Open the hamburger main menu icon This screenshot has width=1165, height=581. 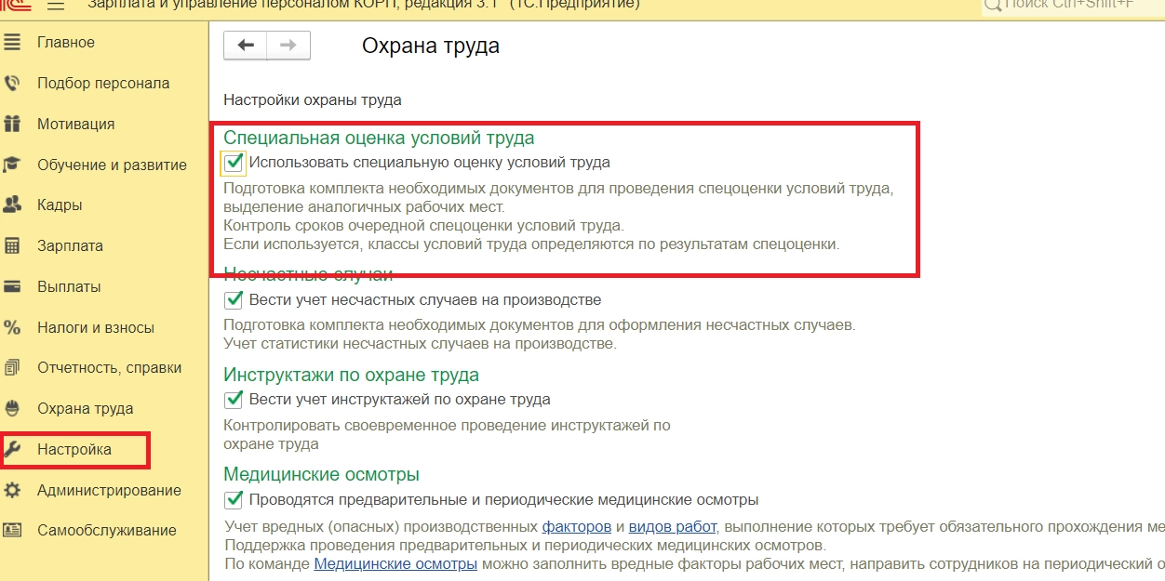56,4
